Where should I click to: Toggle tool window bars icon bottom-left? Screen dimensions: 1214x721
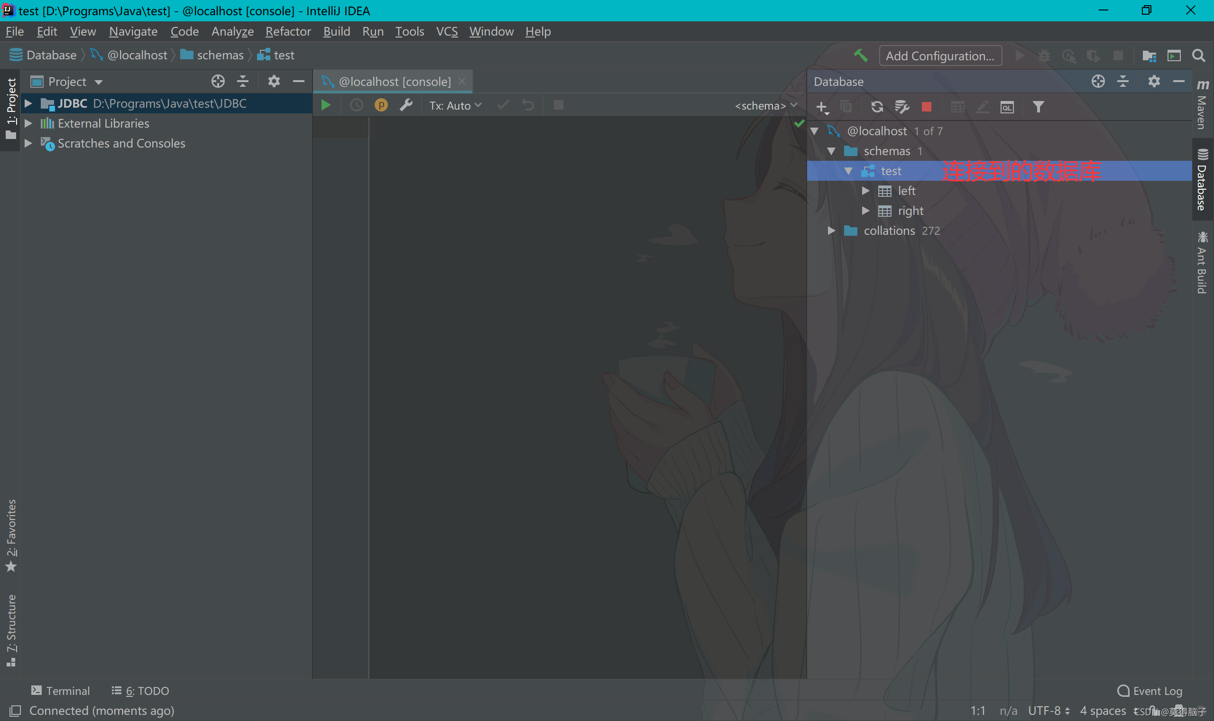point(15,711)
